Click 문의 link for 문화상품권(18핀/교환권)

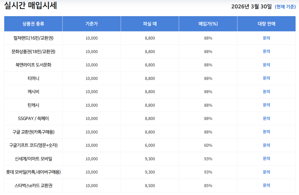click(x=266, y=51)
